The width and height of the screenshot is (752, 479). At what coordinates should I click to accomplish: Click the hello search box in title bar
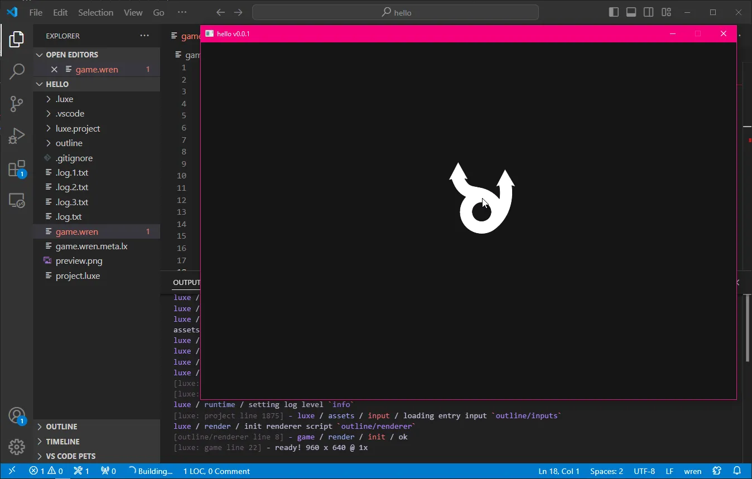point(395,12)
